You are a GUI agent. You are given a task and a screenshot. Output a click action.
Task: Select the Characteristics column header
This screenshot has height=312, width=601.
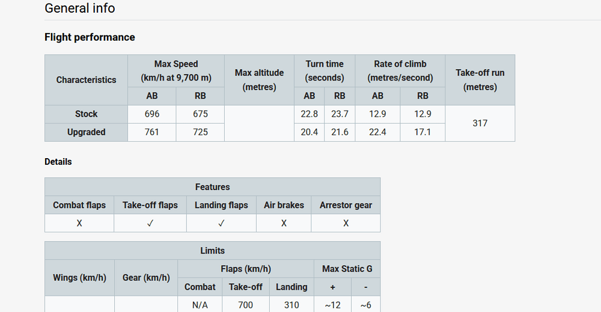point(86,80)
